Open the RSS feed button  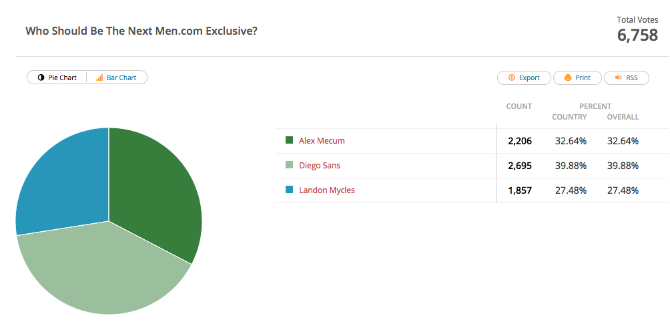click(x=627, y=77)
